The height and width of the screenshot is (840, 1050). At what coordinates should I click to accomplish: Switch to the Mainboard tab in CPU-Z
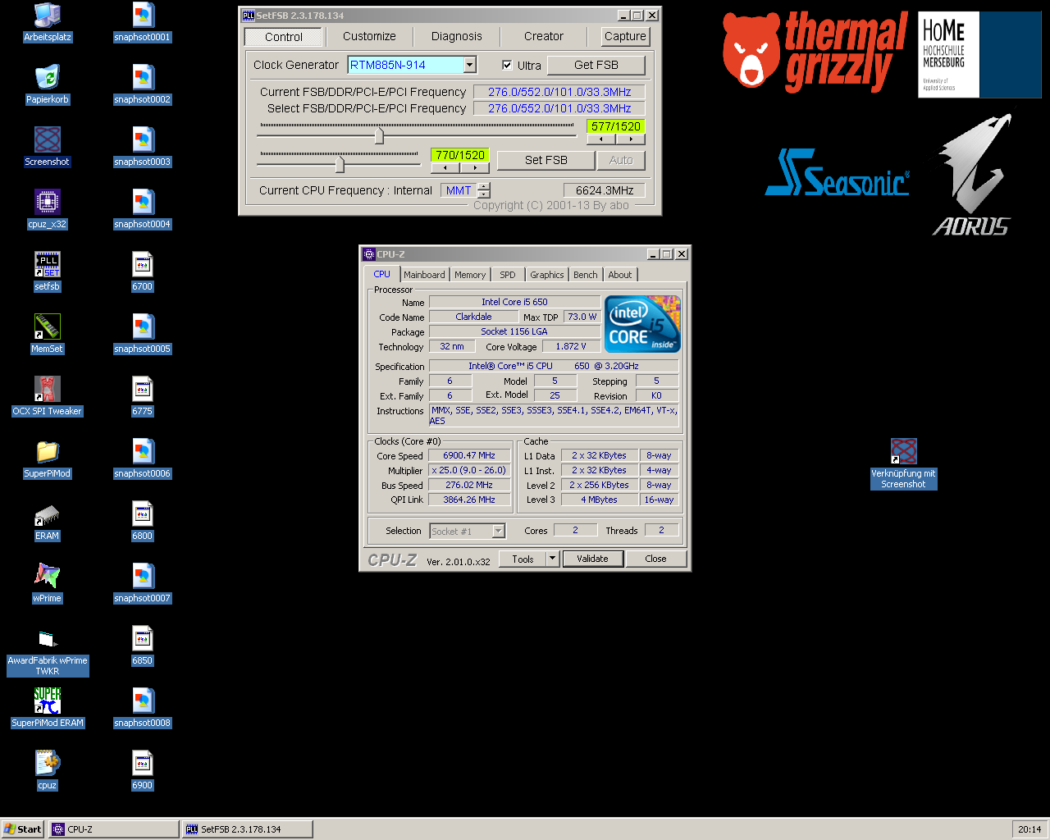[424, 275]
